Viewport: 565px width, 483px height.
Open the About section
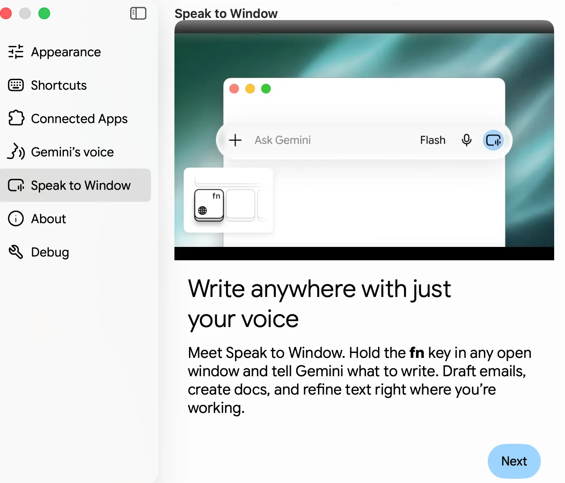pos(76,219)
